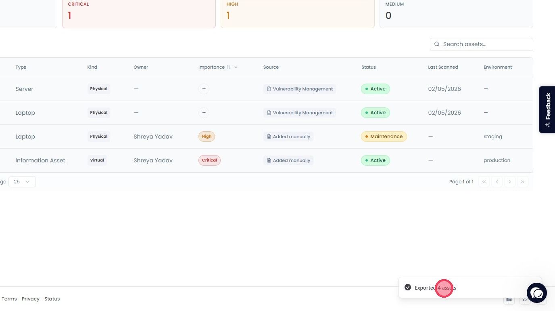Image resolution: width=555 pixels, height=311 pixels.
Task: Click the High importance badge
Action: click(207, 137)
